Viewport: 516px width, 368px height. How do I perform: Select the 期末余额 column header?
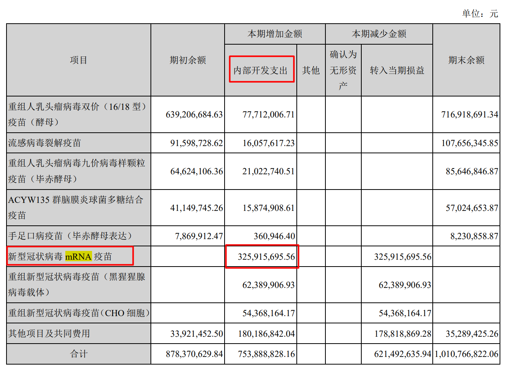[x=466, y=60]
